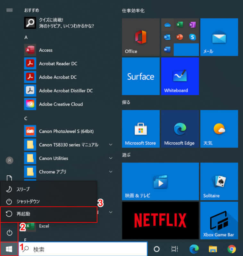Select スリープ from the power menu
243x256 pixels.
tap(49, 189)
